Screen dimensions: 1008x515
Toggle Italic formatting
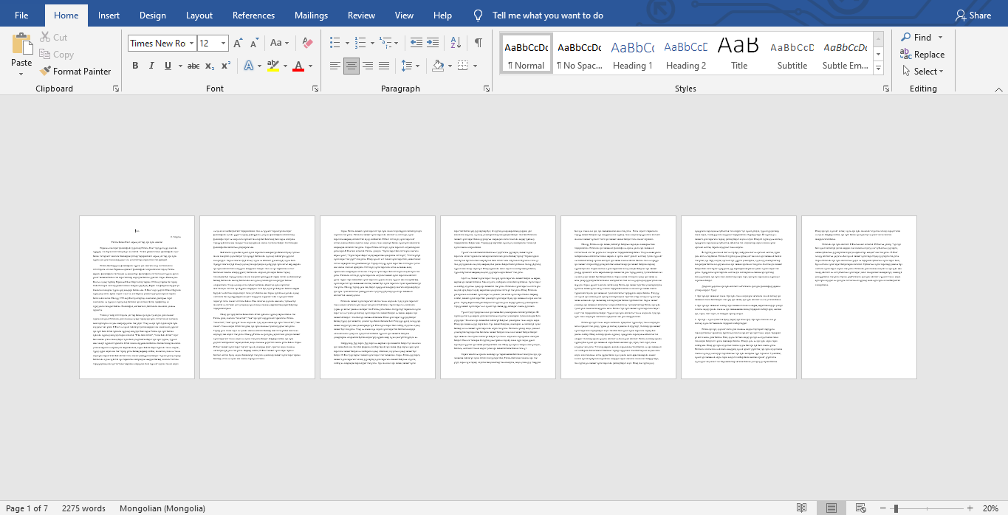(x=151, y=66)
